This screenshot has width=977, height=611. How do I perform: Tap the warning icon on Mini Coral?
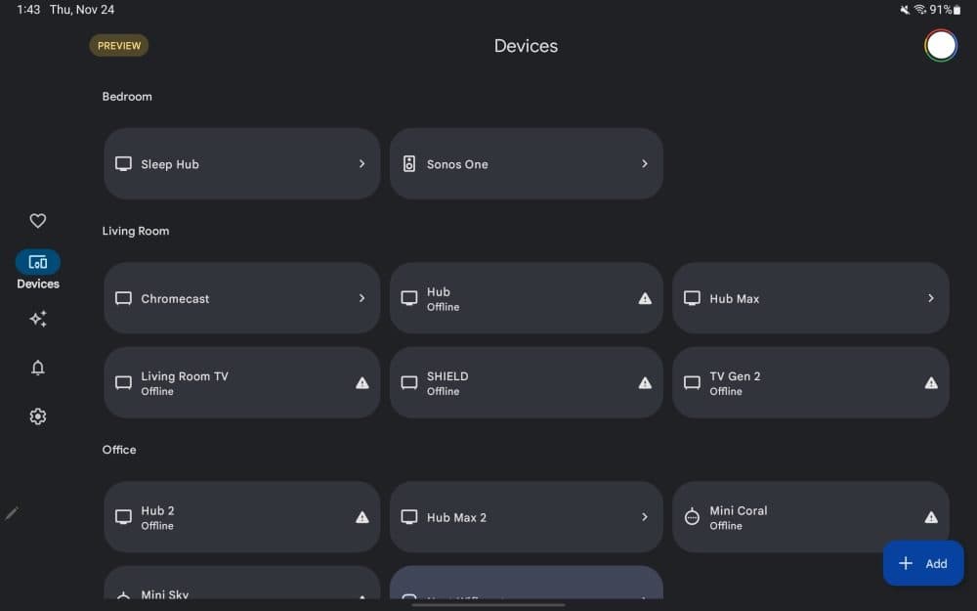pos(930,516)
